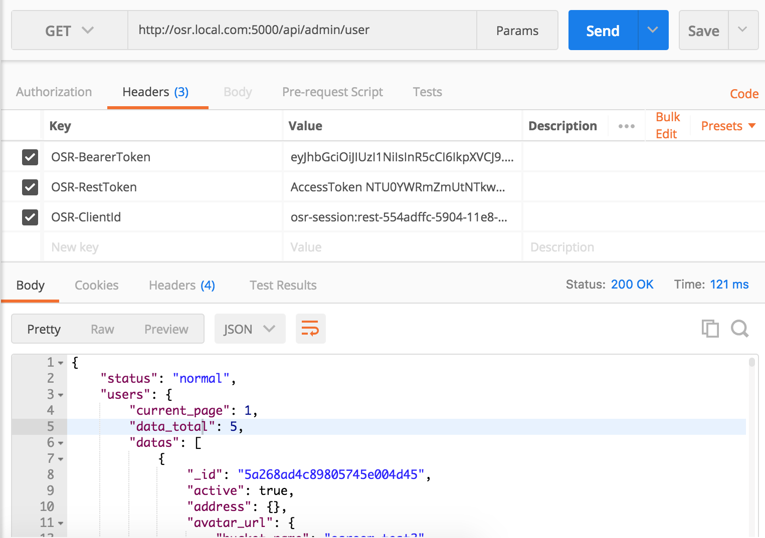Switch to the Authorization tab
The height and width of the screenshot is (538, 765).
tap(54, 92)
